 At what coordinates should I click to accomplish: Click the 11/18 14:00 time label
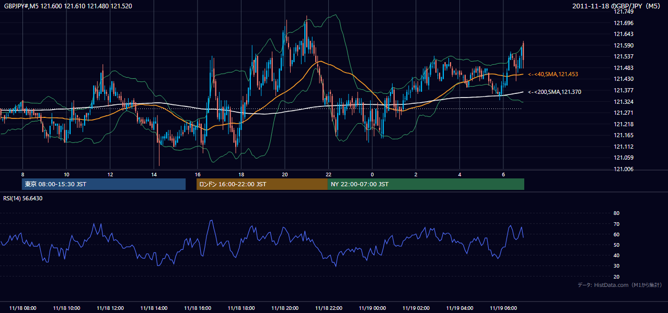click(154, 308)
